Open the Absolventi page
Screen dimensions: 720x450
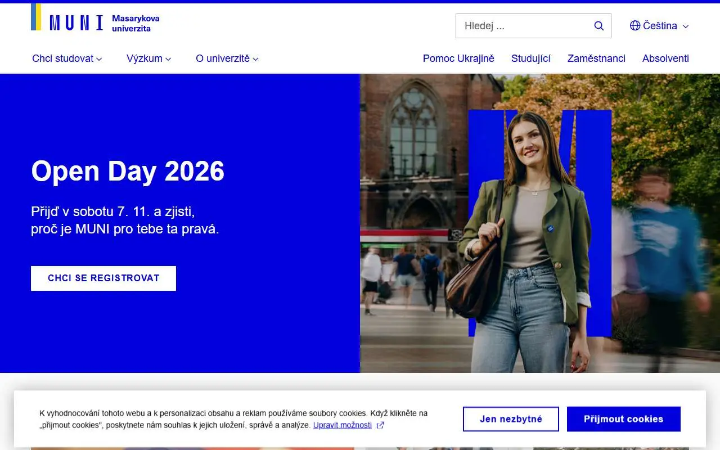665,58
